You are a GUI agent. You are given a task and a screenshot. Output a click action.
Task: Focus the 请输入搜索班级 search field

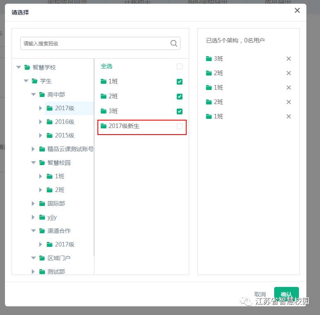pyautogui.click(x=100, y=43)
